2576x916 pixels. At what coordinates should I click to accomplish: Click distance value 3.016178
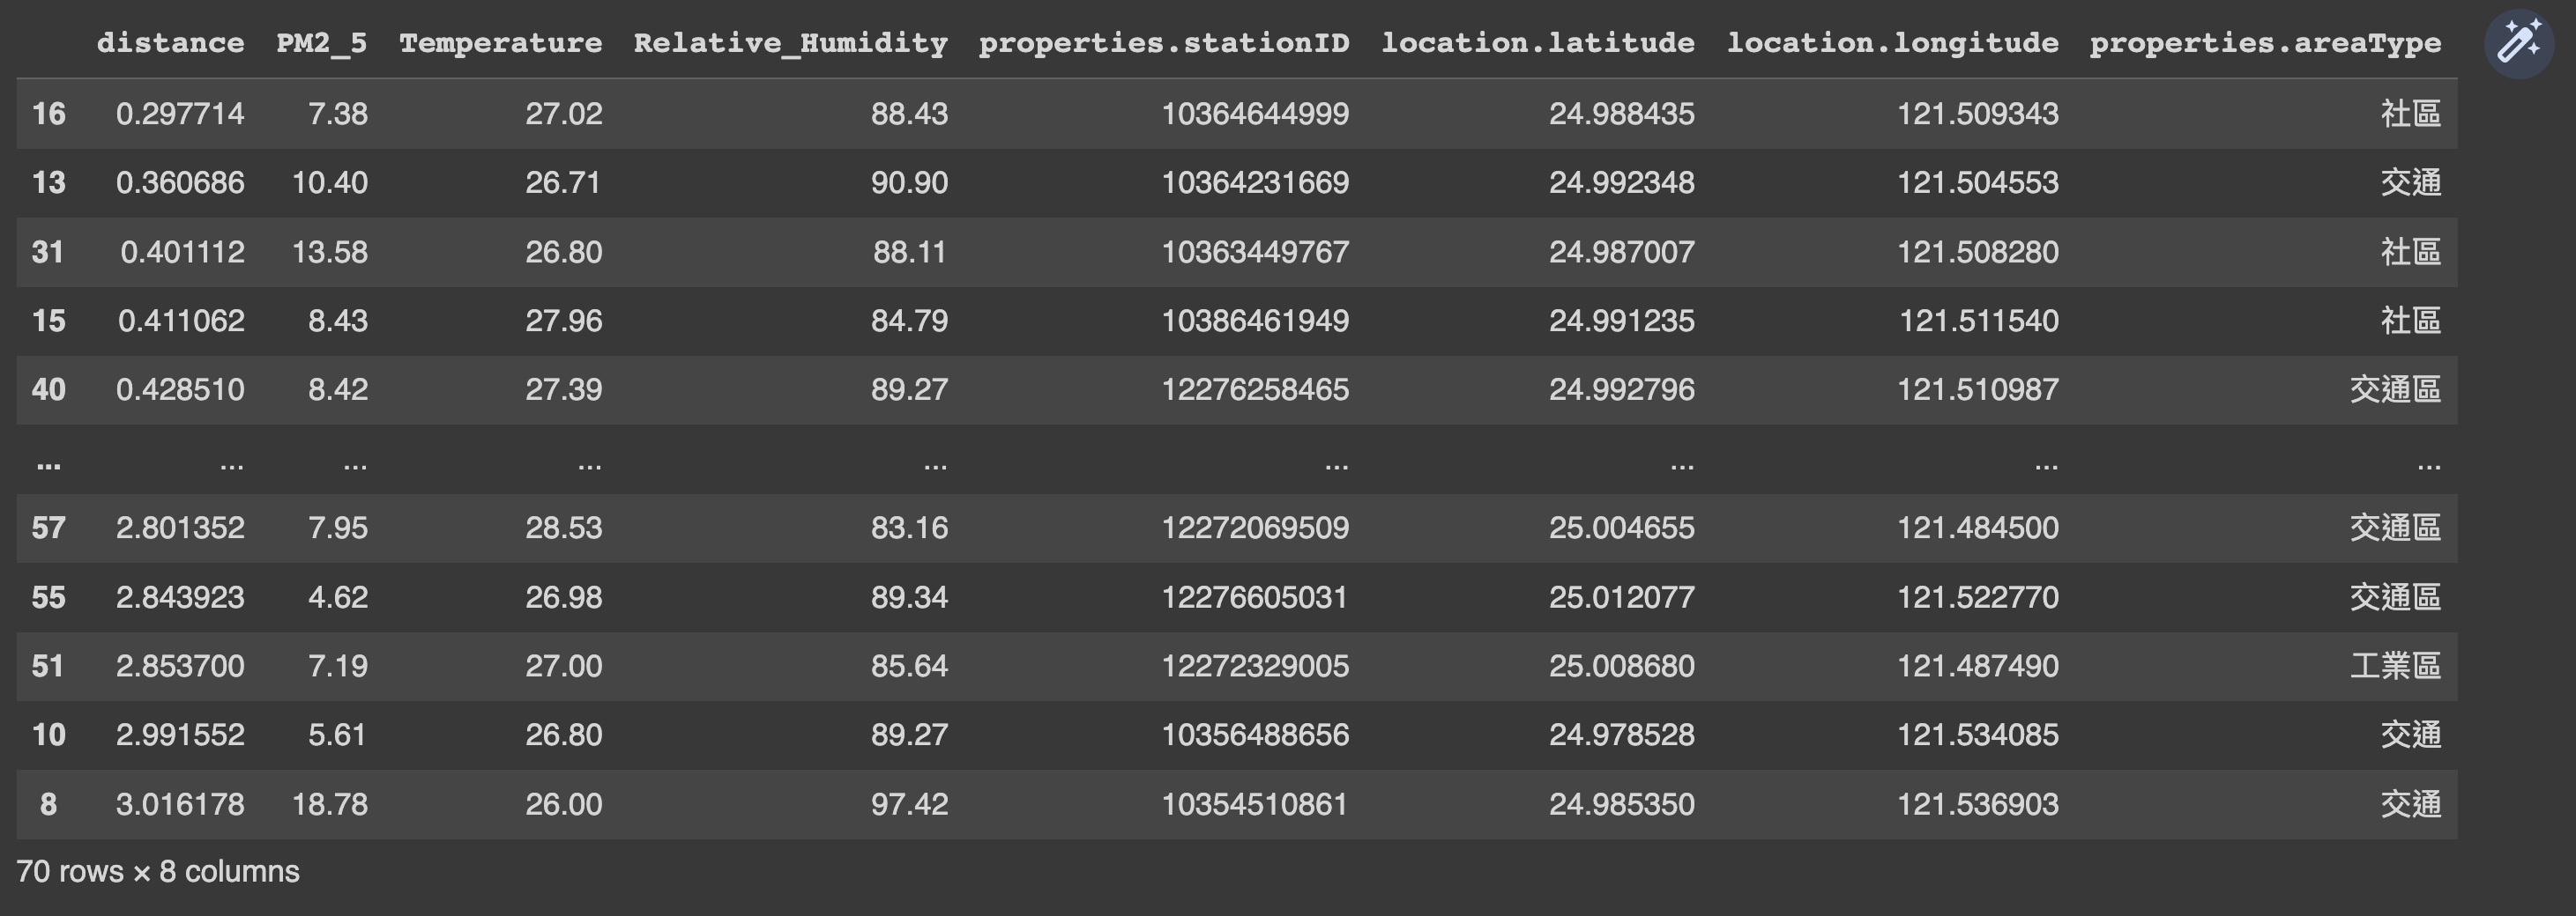tap(180, 804)
